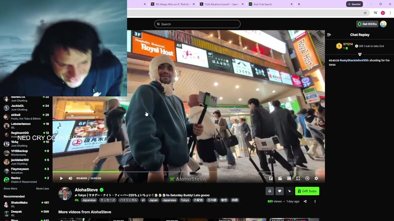Image resolution: width=394 pixels, height=221 pixels.
Task: Click the Gemini button in Chrome
Action: coord(354,4)
